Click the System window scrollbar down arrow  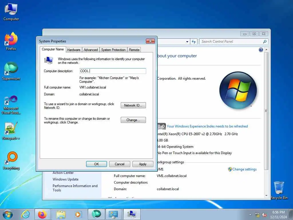coord(266,195)
